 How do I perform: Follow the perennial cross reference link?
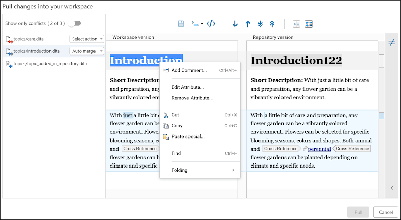[318, 149]
